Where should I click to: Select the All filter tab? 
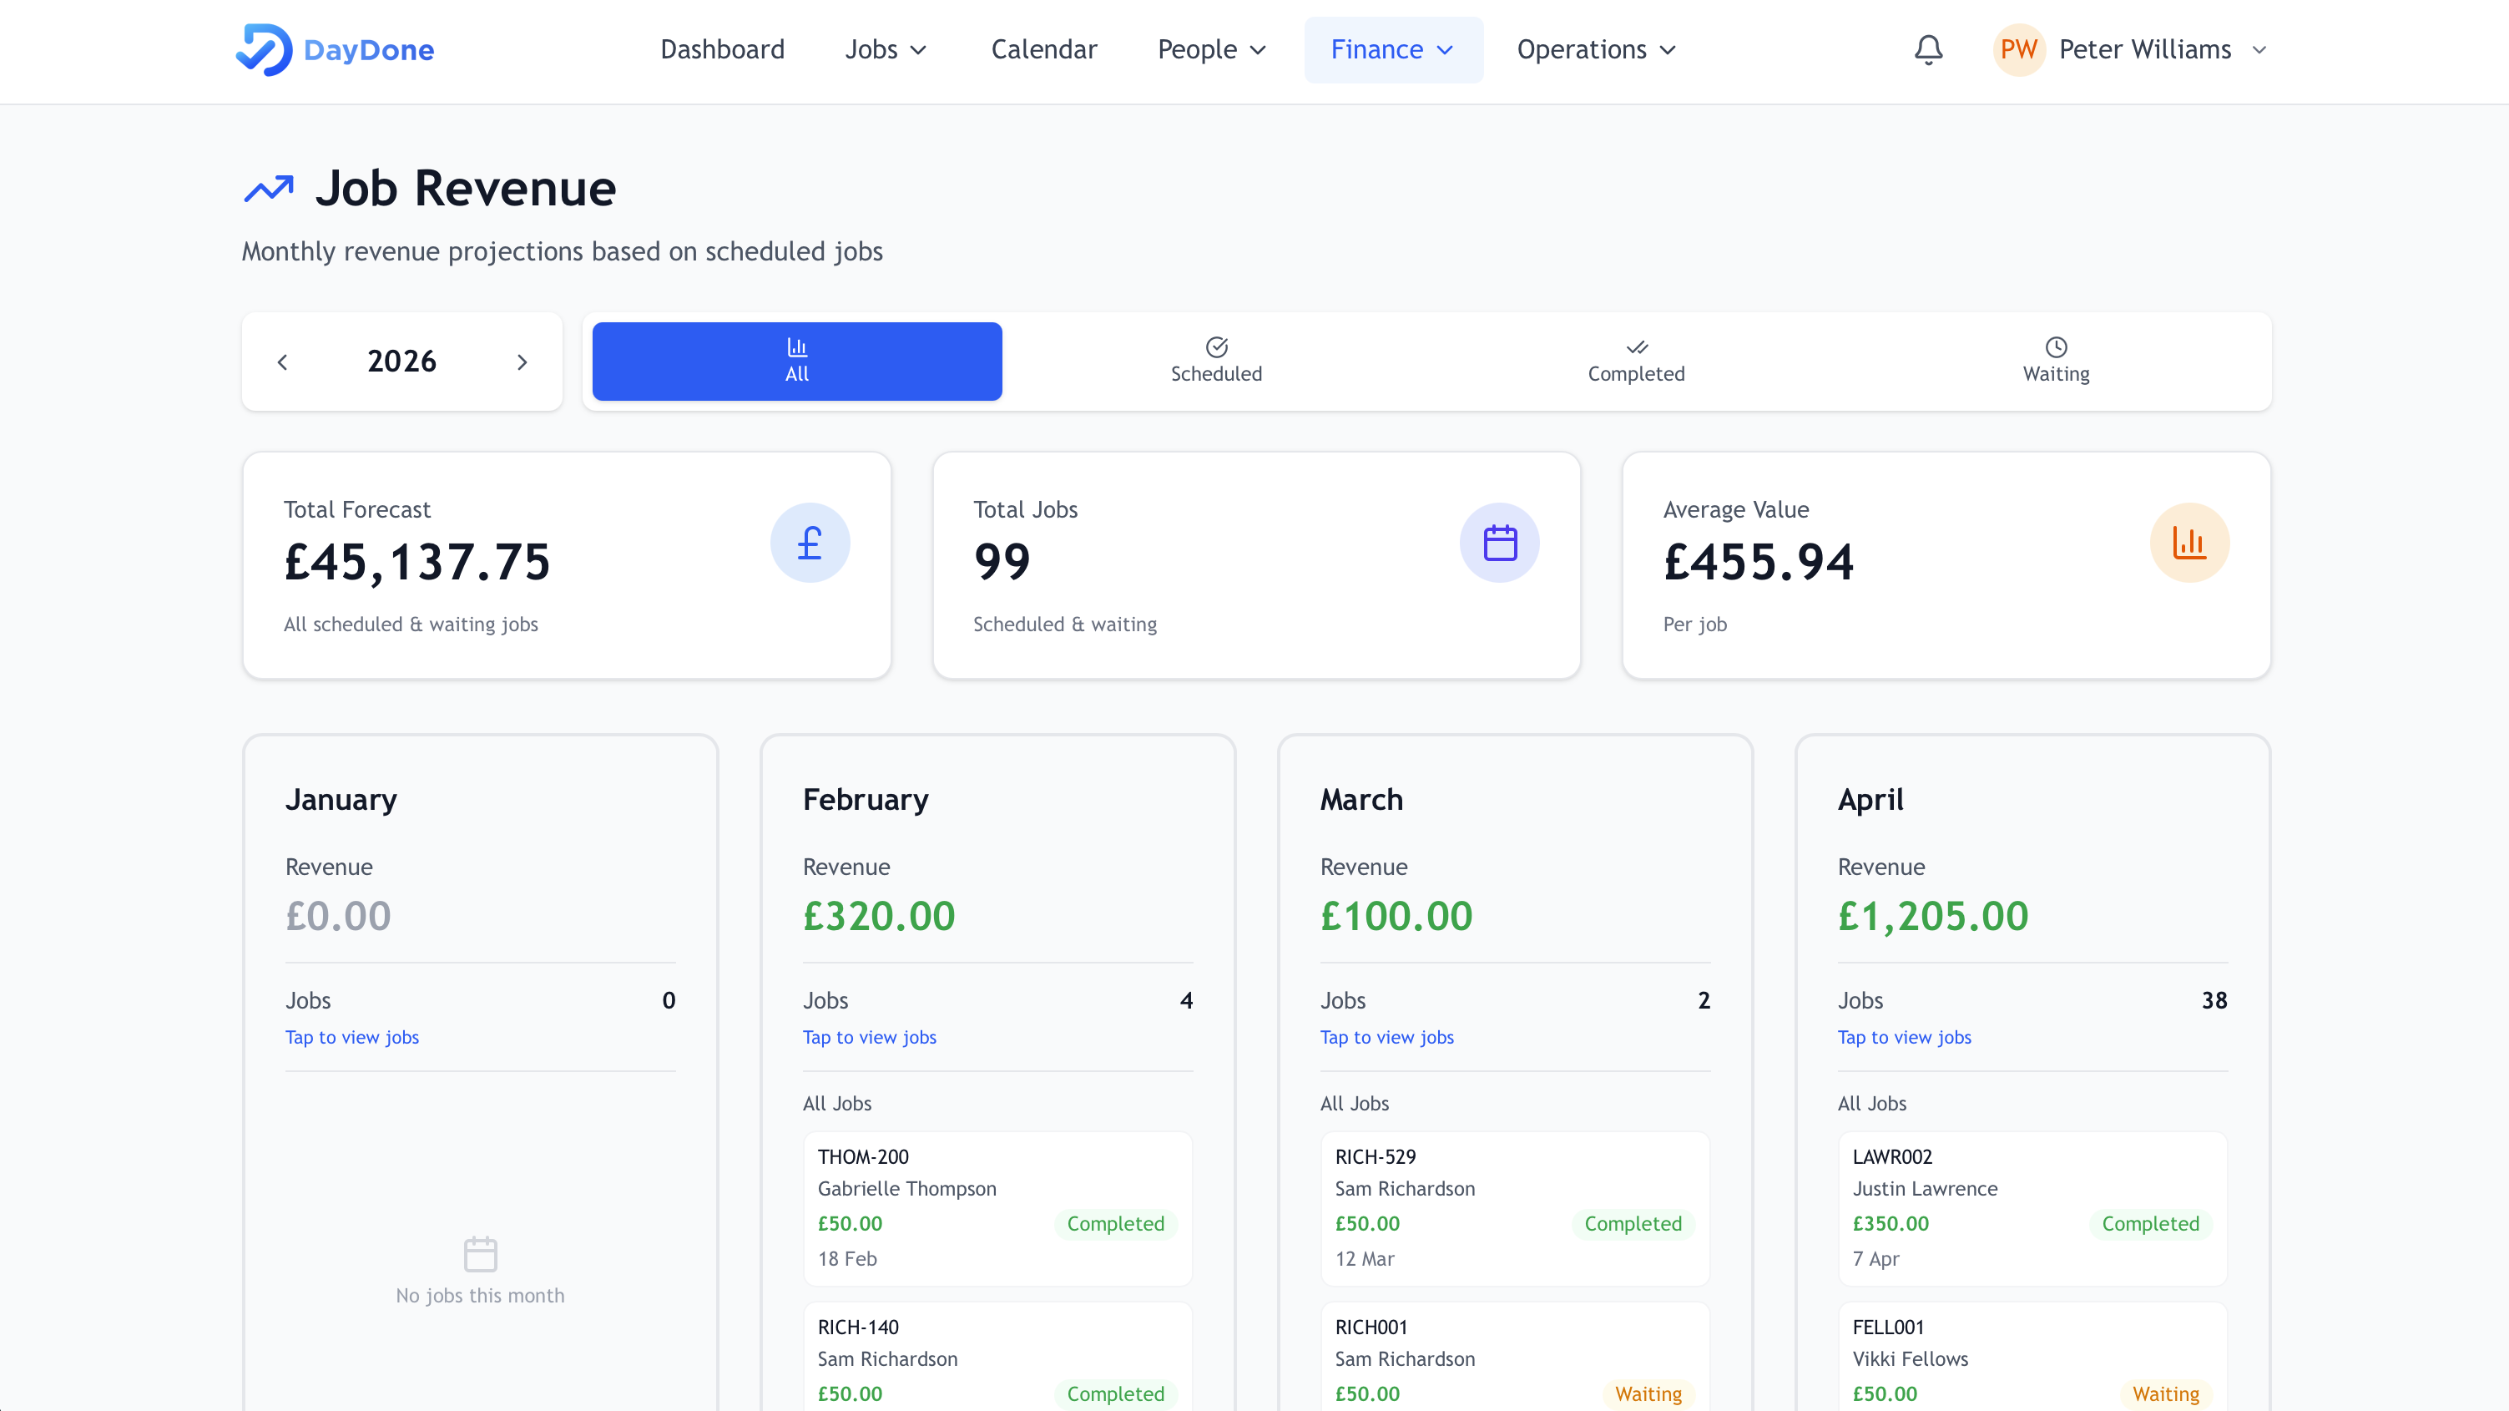(797, 362)
